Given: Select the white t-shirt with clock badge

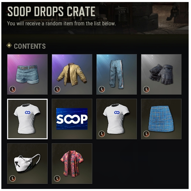Looking at the screenshot, I should click(117, 119).
